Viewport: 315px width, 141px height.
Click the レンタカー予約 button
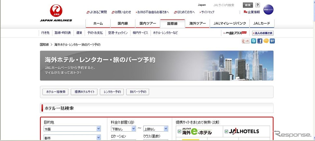click(112, 92)
